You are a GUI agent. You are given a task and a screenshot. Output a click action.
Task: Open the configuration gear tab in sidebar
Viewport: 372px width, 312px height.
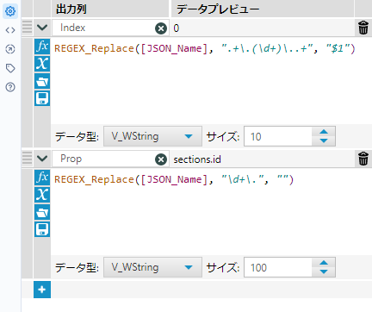pyautogui.click(x=10, y=11)
